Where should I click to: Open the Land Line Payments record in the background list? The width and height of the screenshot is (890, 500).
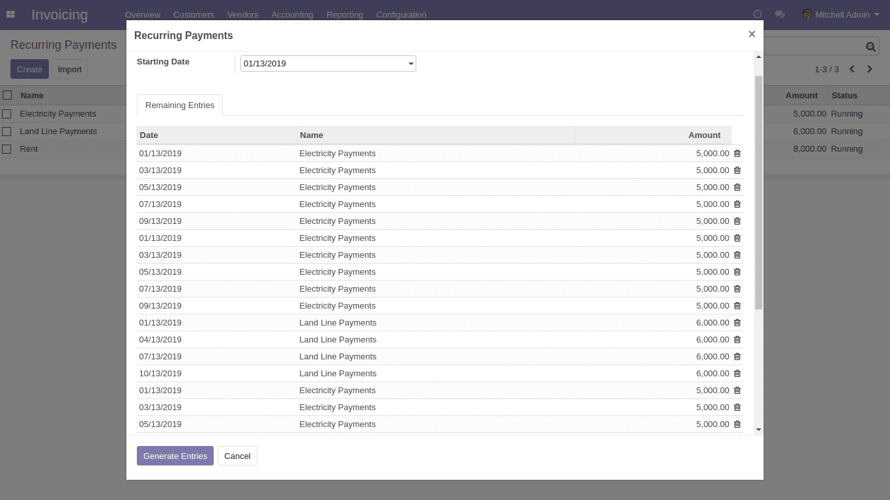[58, 131]
